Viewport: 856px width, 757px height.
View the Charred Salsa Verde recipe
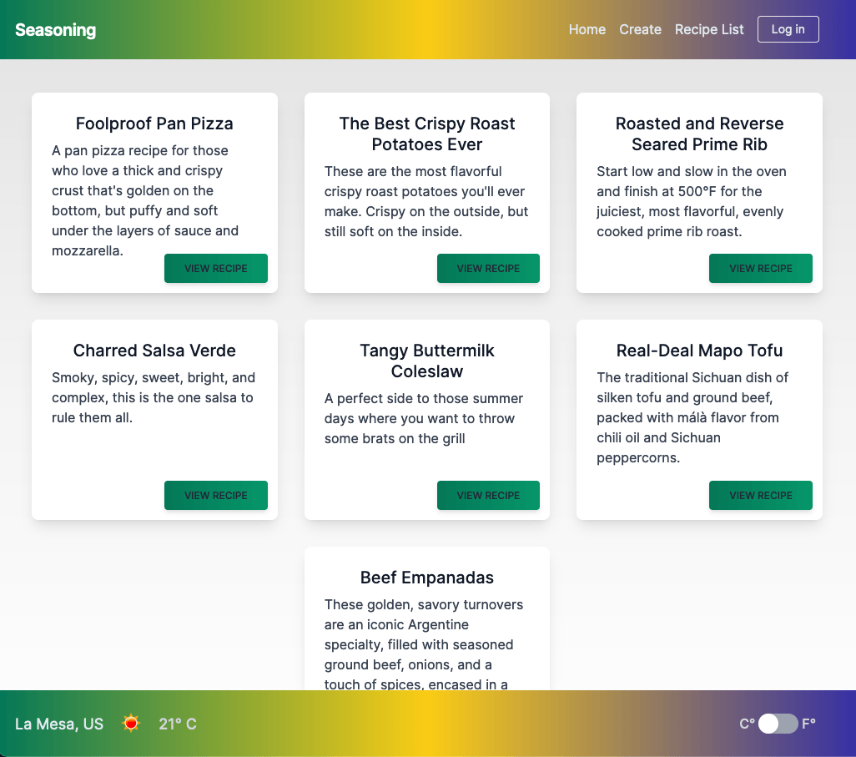pos(216,496)
